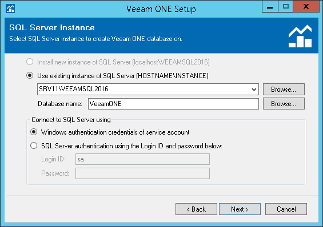
Task: Click the Password field
Action: coord(142,173)
